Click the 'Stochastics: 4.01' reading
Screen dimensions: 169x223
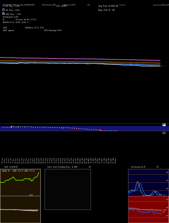[10, 17]
